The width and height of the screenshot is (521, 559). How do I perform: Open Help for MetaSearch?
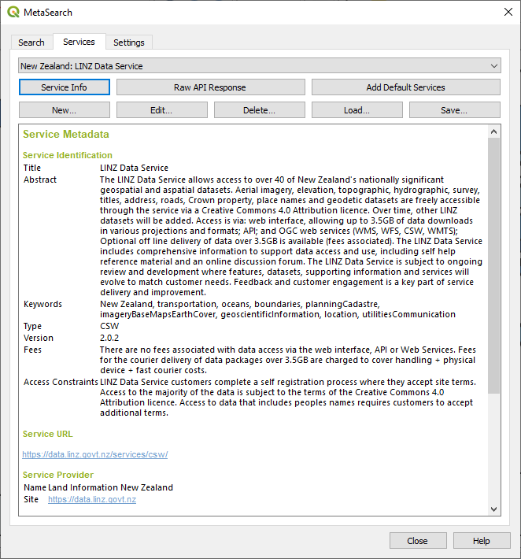482,541
